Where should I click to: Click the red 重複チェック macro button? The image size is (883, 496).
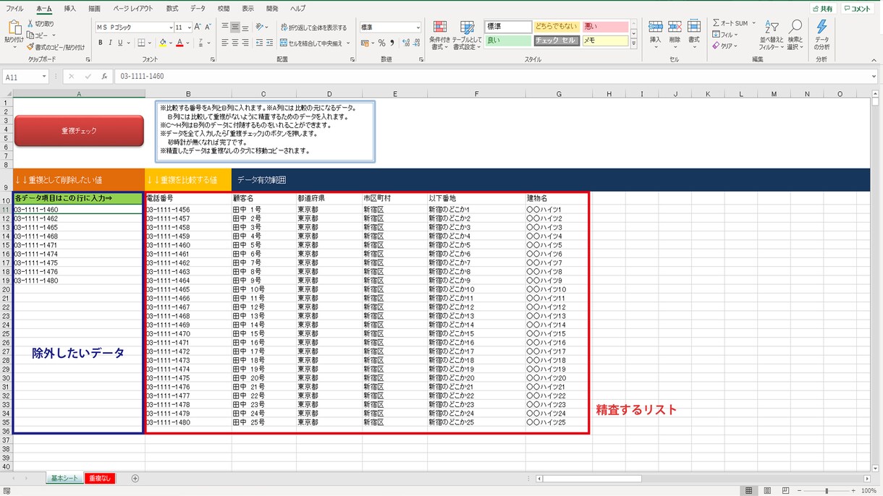click(x=79, y=131)
